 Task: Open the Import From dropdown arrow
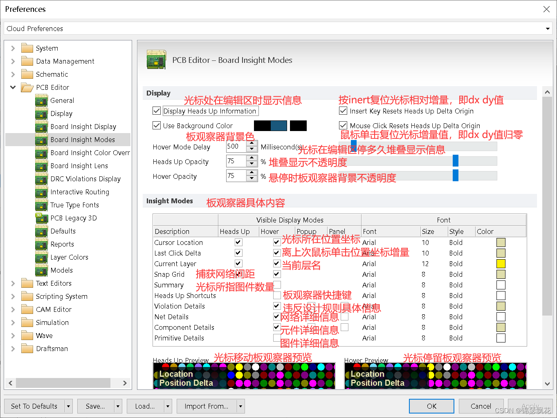(x=240, y=406)
